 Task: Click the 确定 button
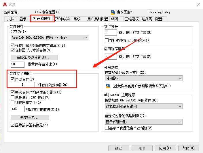[x=119, y=148]
